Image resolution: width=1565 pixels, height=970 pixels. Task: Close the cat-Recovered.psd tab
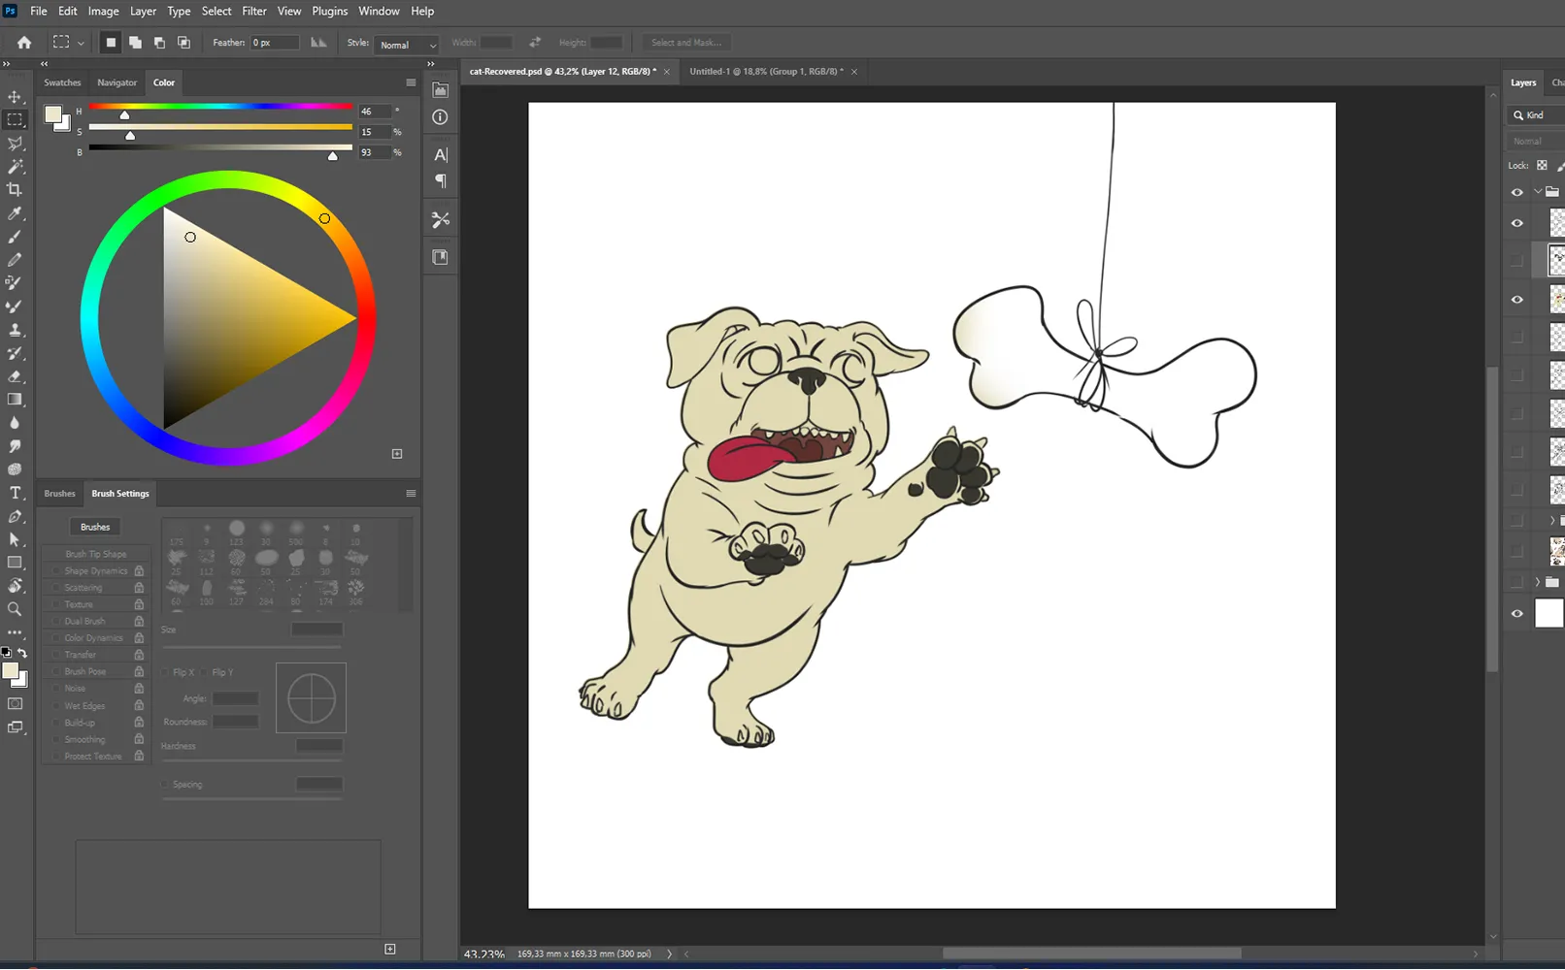(x=667, y=72)
